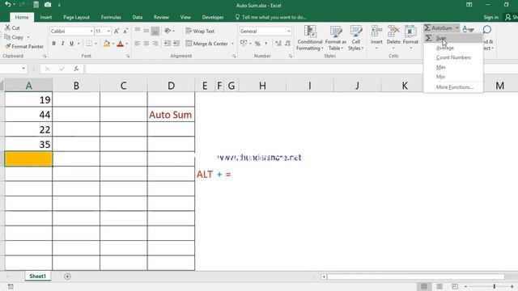Choose Count Numbers from AutoSum menu
The height and width of the screenshot is (291, 518).
pos(453,57)
